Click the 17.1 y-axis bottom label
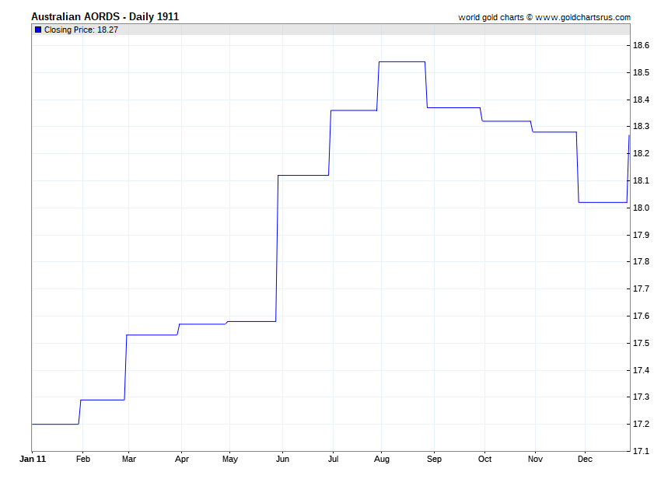 click(641, 451)
